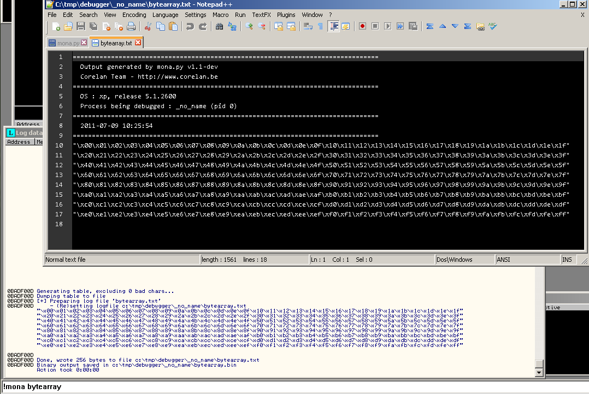Toggle word wrap in toolbar
The height and width of the screenshot is (394, 589).
pyautogui.click(x=308, y=26)
